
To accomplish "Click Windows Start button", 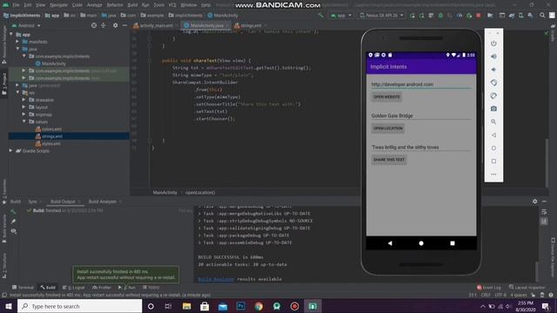I will [x=9, y=306].
